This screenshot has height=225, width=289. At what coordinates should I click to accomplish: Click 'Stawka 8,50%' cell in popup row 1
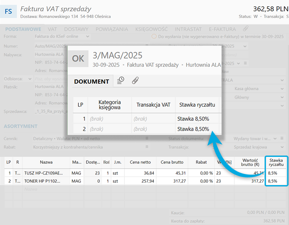[193, 119]
